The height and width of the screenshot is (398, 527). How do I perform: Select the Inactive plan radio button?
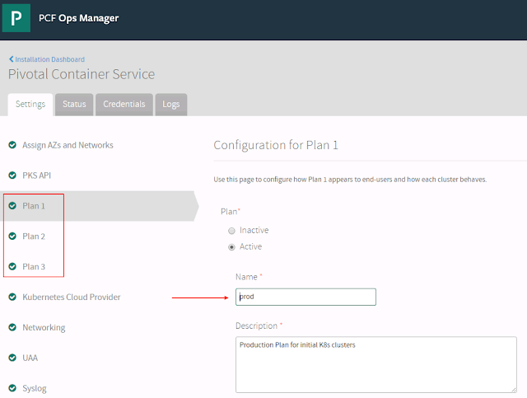click(231, 231)
